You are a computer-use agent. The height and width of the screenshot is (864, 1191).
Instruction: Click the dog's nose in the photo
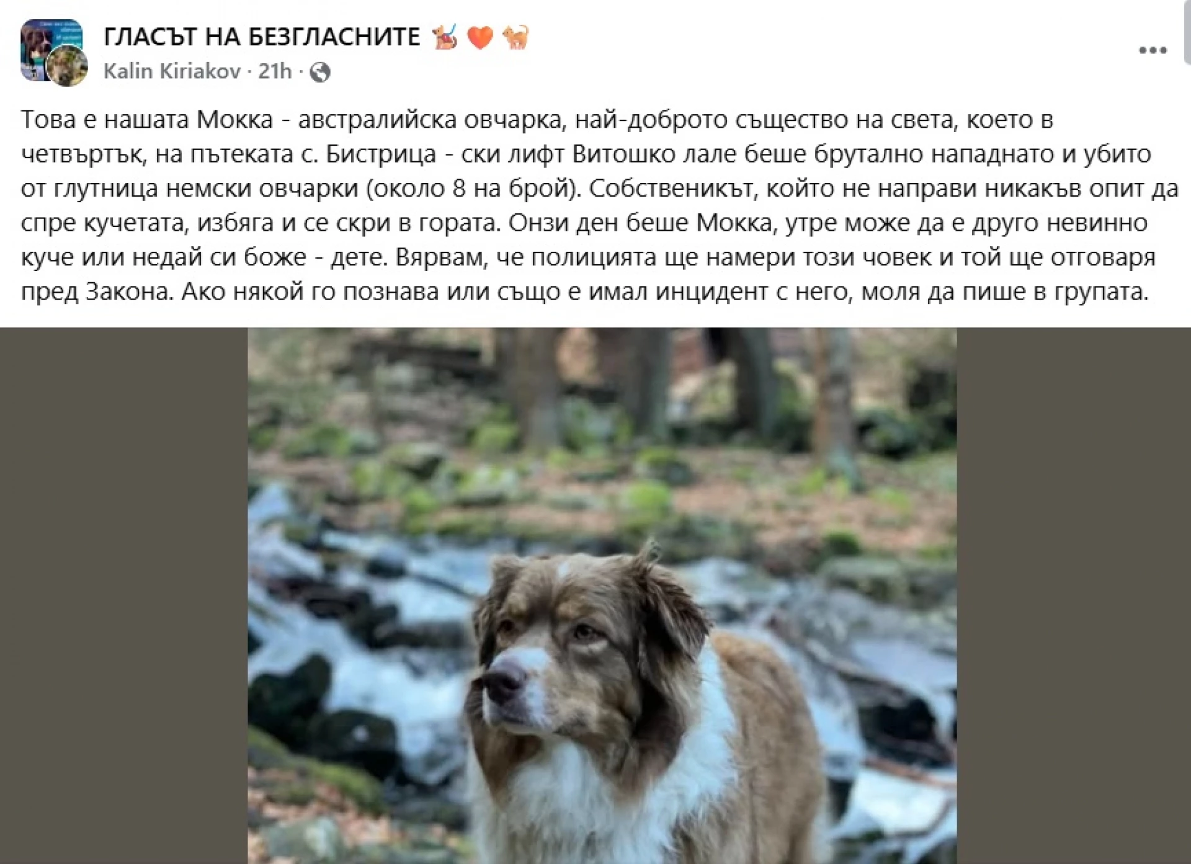502,678
